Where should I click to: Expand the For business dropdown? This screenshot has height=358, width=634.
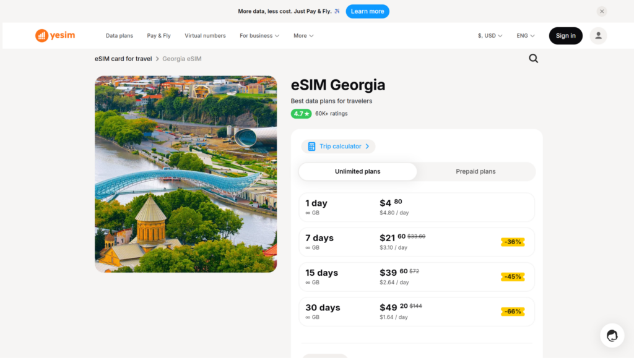pos(259,35)
